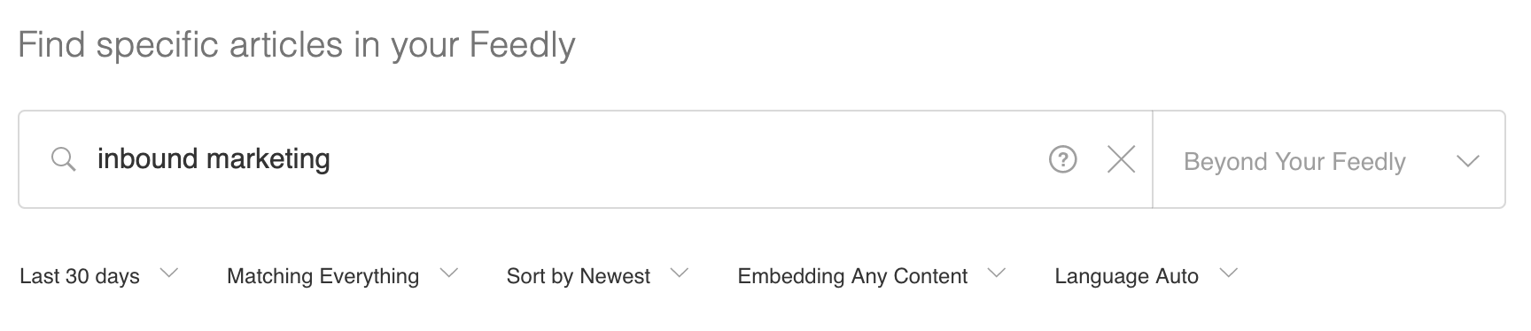Open the Beyond Your Feedly scope dropdown
The image size is (1531, 331).
pyautogui.click(x=1329, y=160)
